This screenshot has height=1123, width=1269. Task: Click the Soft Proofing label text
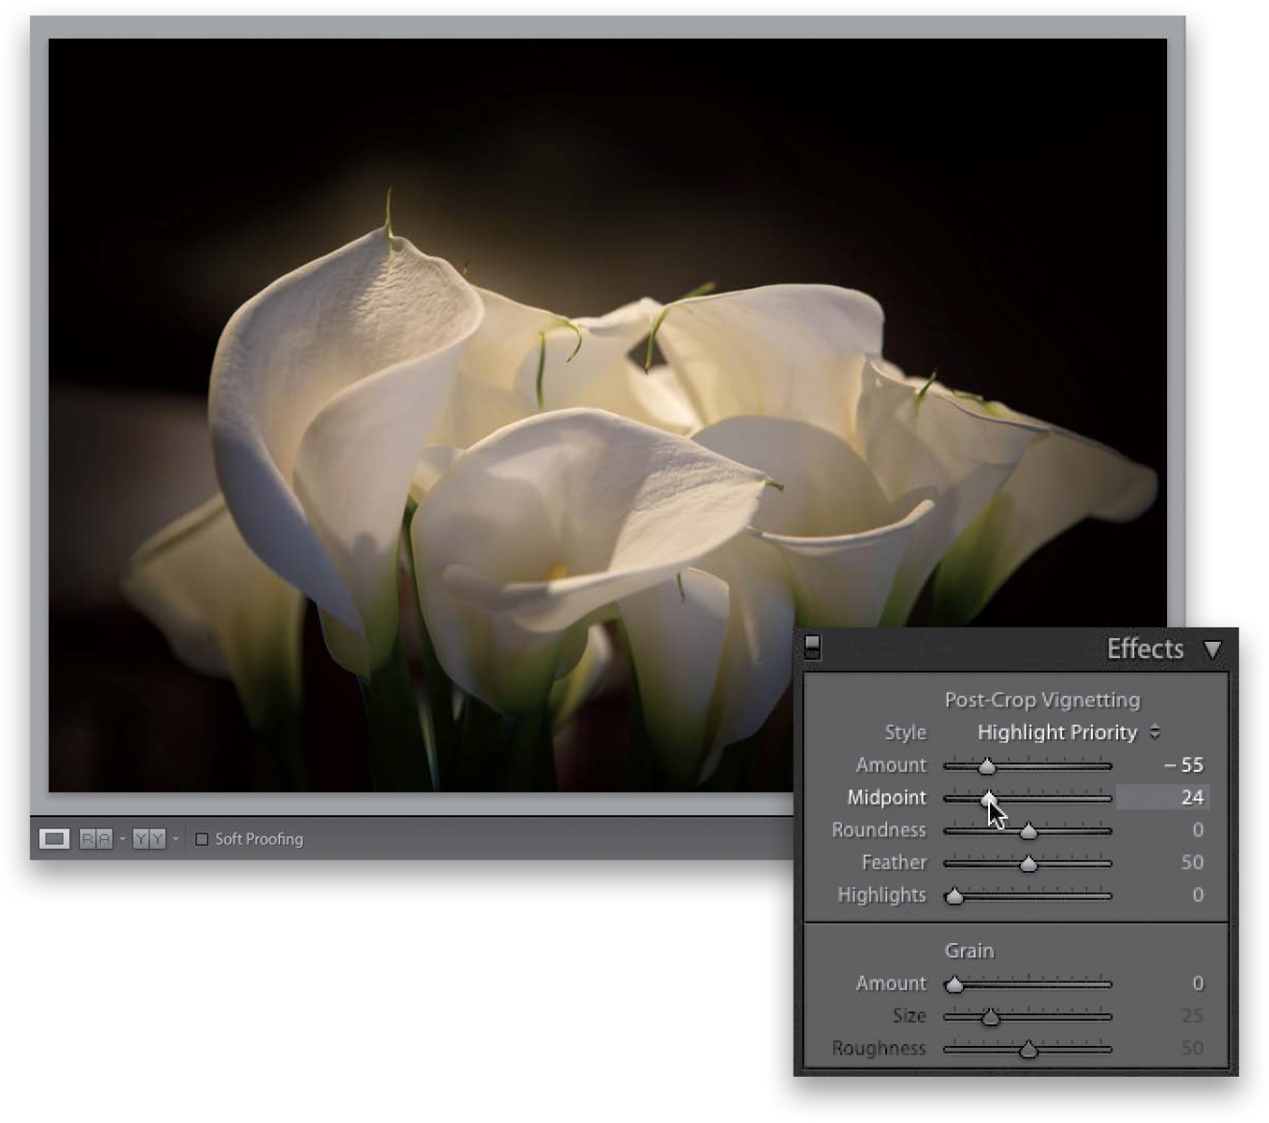[x=259, y=839]
